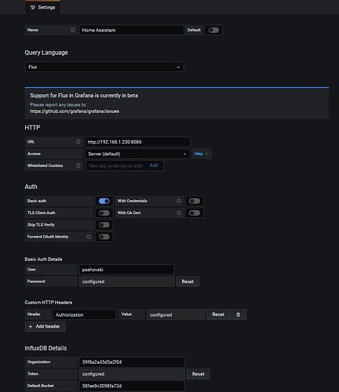Screen dimensions: 339x392
Task: Enable the TLS Client Auth toggle
Action: 104,213
